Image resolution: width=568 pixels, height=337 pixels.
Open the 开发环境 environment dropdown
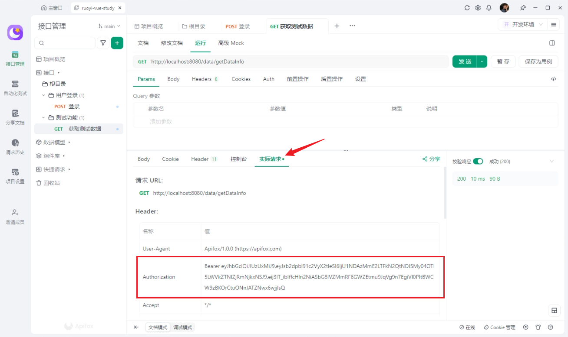click(523, 25)
